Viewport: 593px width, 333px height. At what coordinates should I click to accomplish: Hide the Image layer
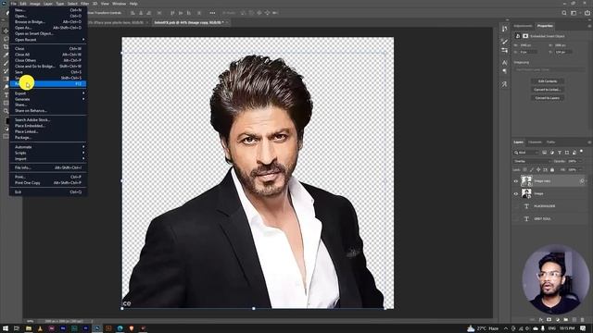[x=516, y=193]
